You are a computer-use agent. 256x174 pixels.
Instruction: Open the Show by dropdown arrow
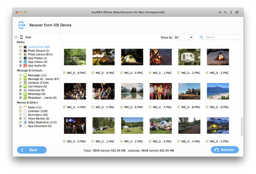191,37
